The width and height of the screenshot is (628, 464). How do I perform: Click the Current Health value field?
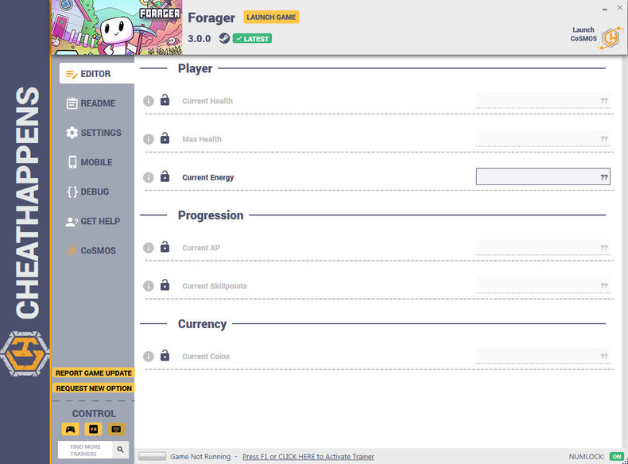543,100
